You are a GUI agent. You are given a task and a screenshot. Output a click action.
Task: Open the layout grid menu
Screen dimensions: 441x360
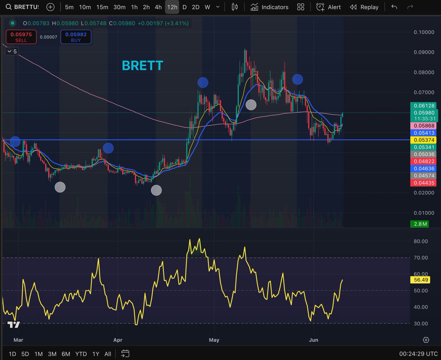pos(301,7)
